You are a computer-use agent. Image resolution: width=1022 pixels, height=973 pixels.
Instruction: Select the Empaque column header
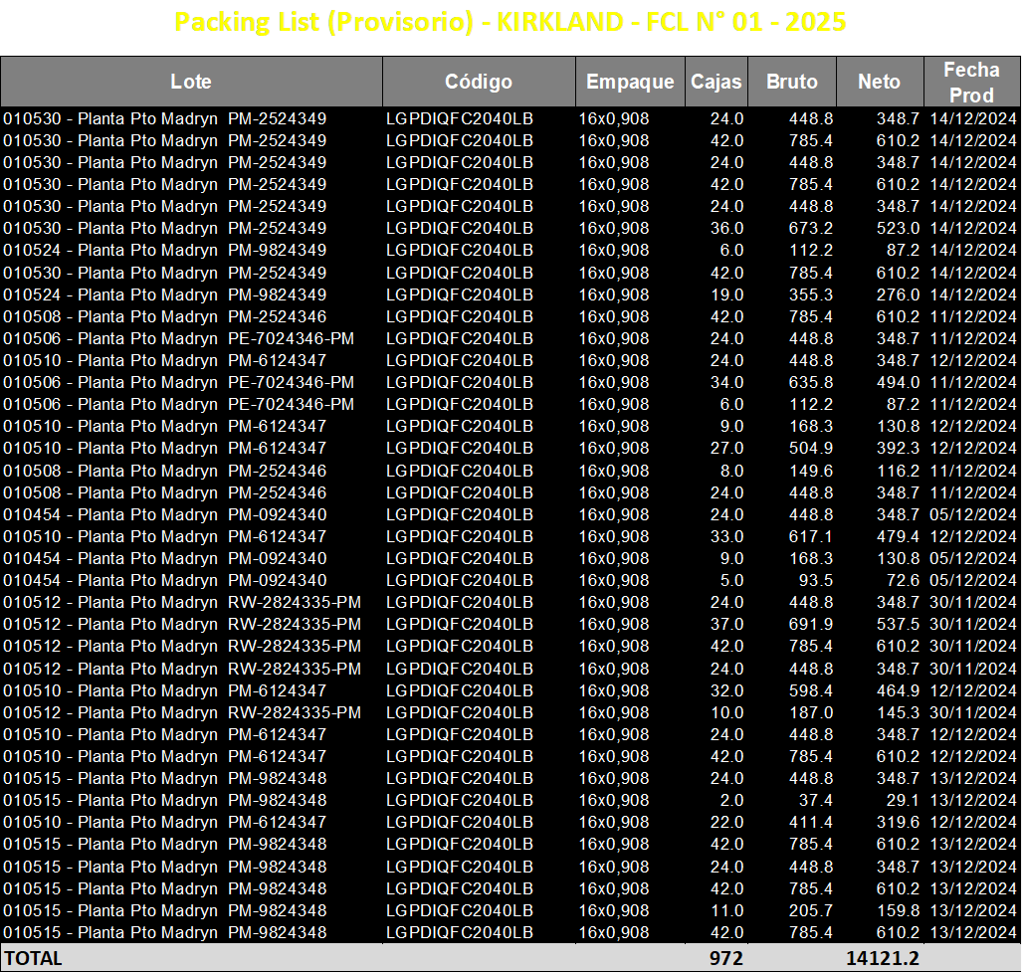[630, 82]
